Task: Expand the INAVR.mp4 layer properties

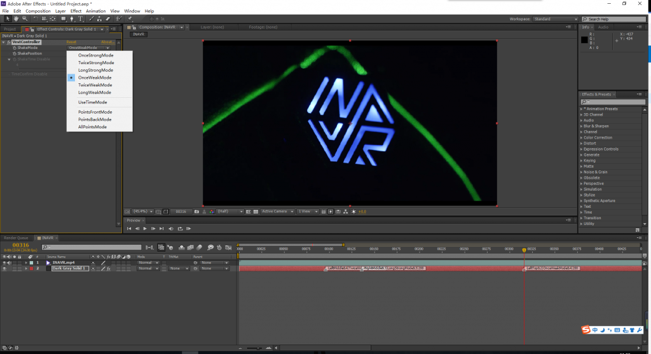Action: click(26, 262)
